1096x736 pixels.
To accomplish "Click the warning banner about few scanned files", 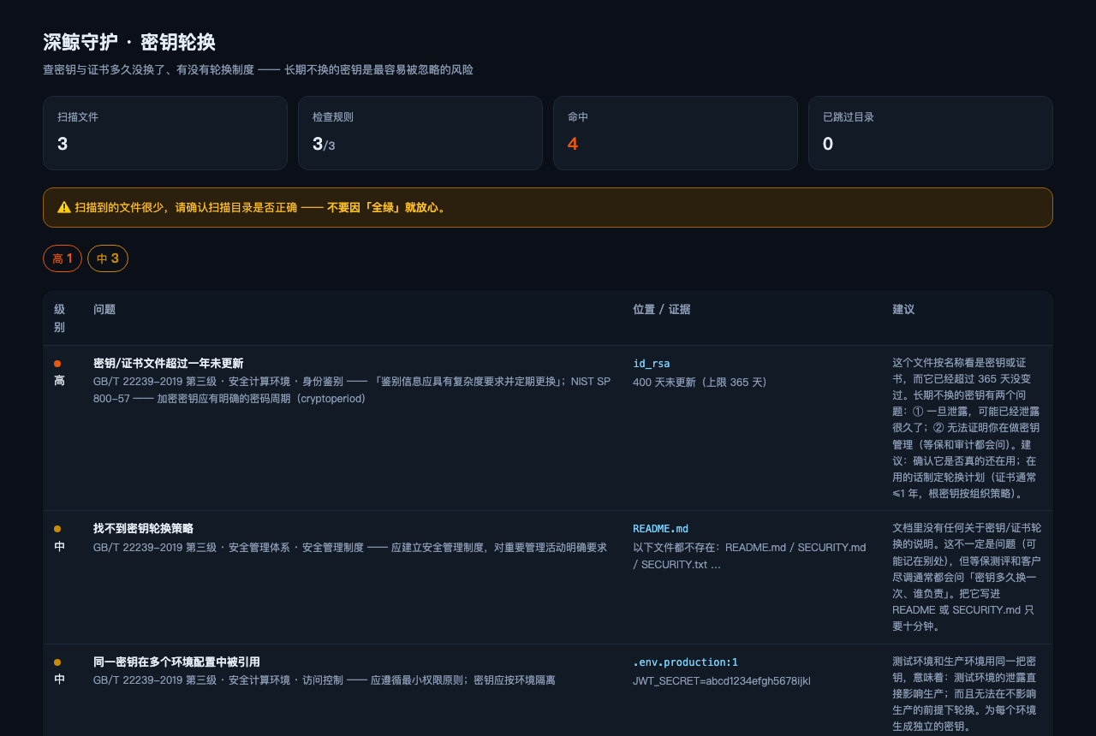I will click(548, 207).
